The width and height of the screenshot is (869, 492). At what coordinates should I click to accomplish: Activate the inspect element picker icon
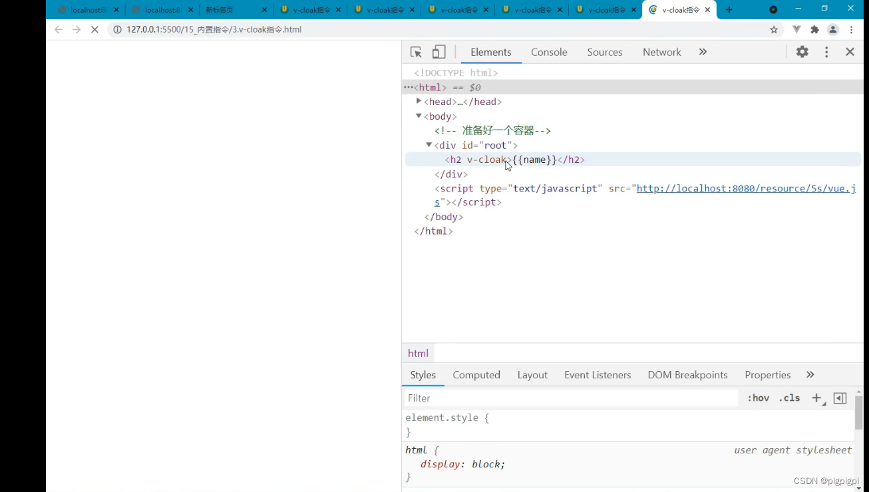coord(417,52)
